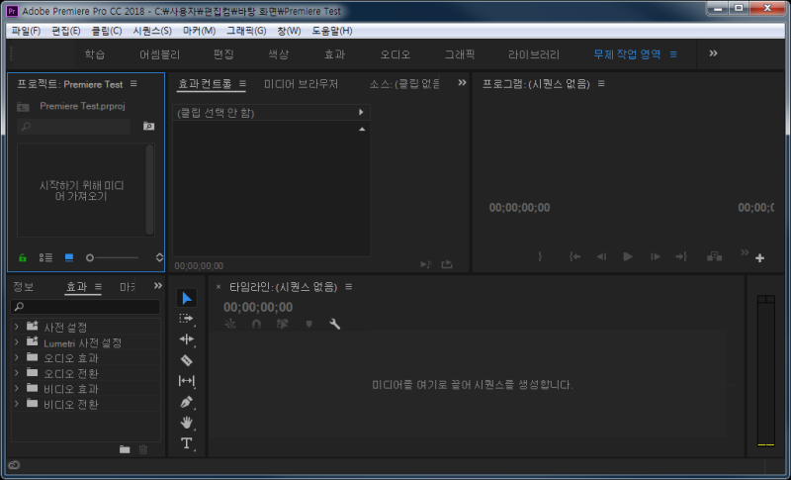Click the export icon in Effect Controls footer
This screenshot has width=791, height=480.
click(447, 264)
